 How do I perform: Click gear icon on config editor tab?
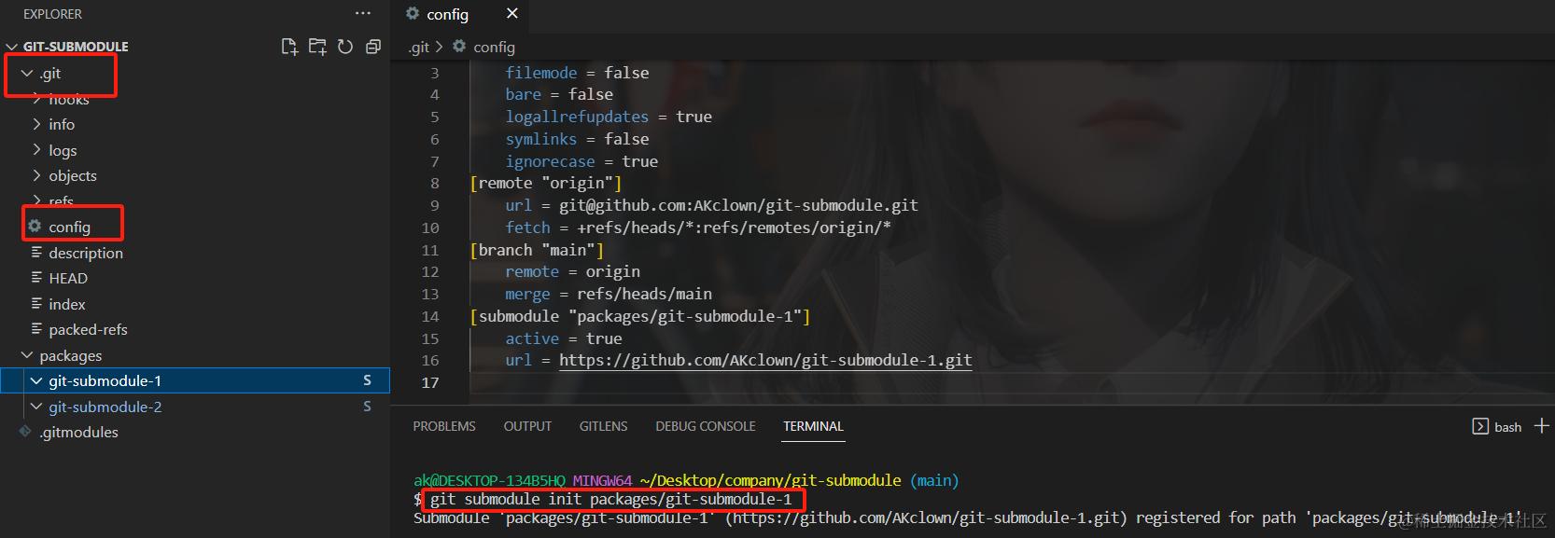[x=413, y=14]
